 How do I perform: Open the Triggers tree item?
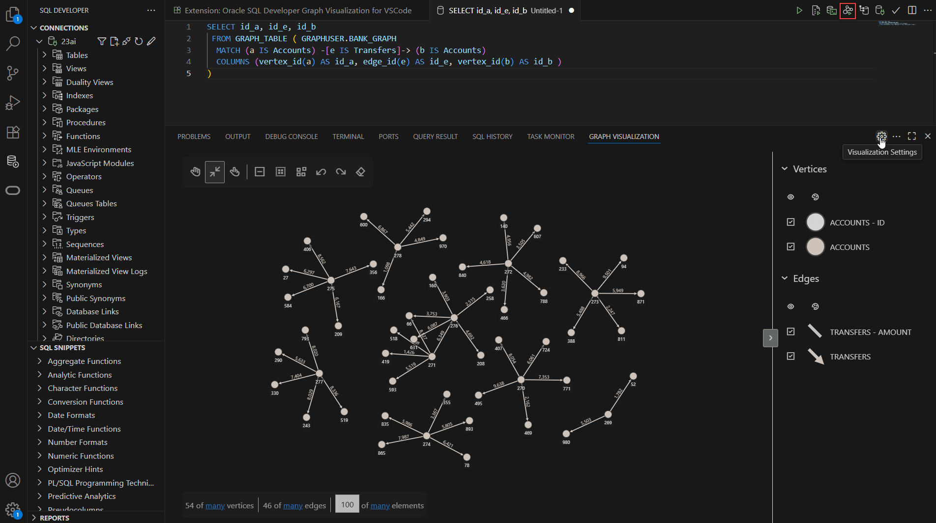tap(80, 217)
